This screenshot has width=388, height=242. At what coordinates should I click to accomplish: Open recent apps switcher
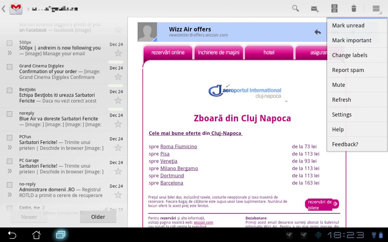pos(61,235)
